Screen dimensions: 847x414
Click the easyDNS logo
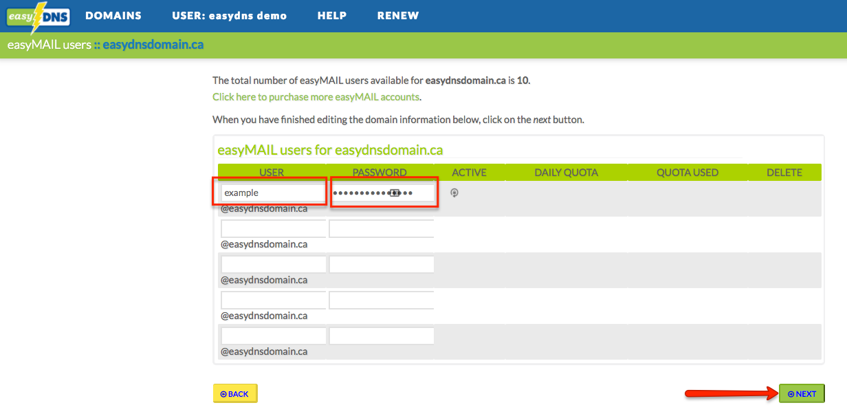38,17
